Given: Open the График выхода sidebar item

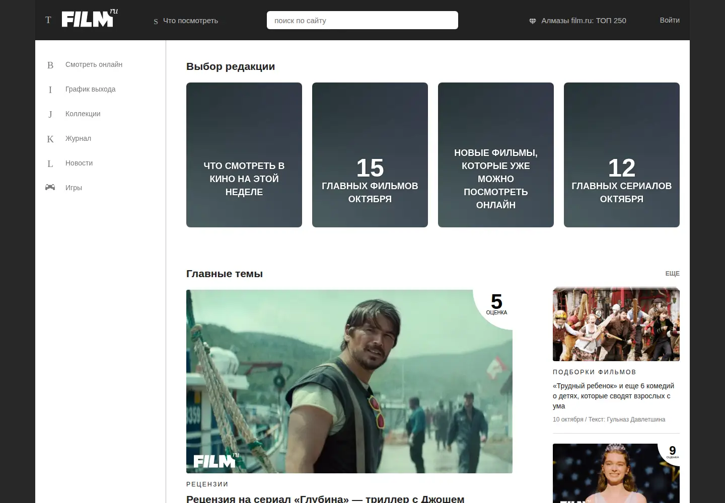Looking at the screenshot, I should [90, 89].
